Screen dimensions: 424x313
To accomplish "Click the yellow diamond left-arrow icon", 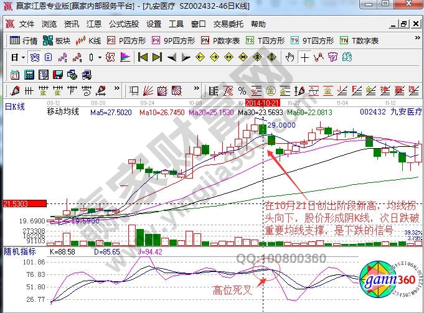I will click(x=200, y=58).
